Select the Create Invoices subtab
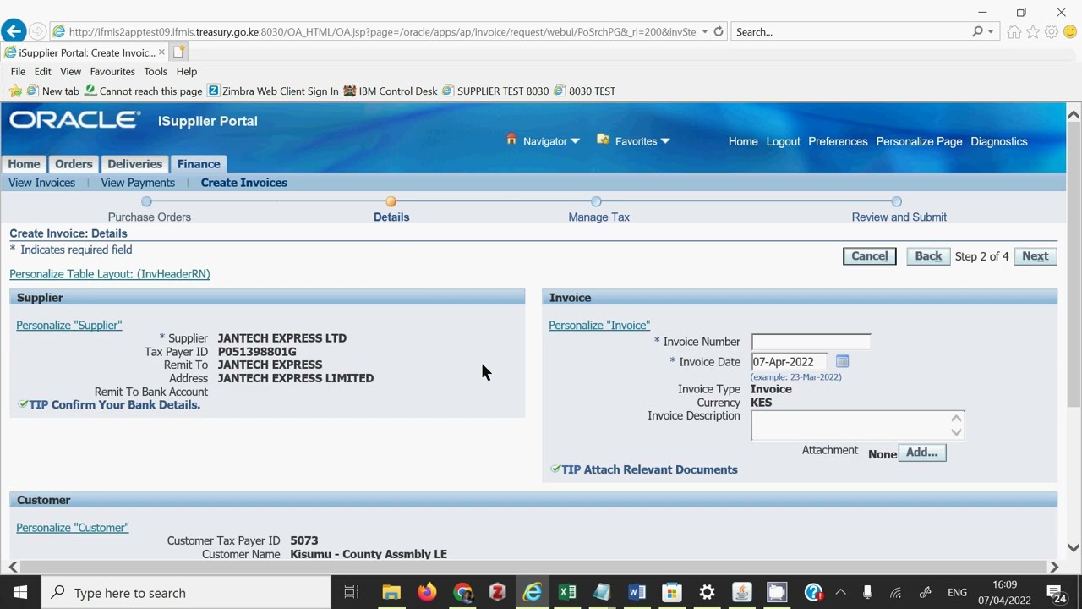 (x=244, y=183)
